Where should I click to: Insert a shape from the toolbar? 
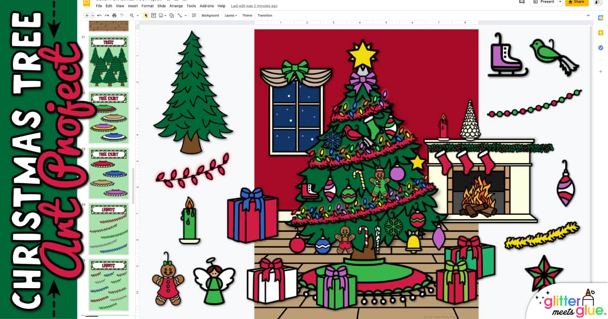172,15
